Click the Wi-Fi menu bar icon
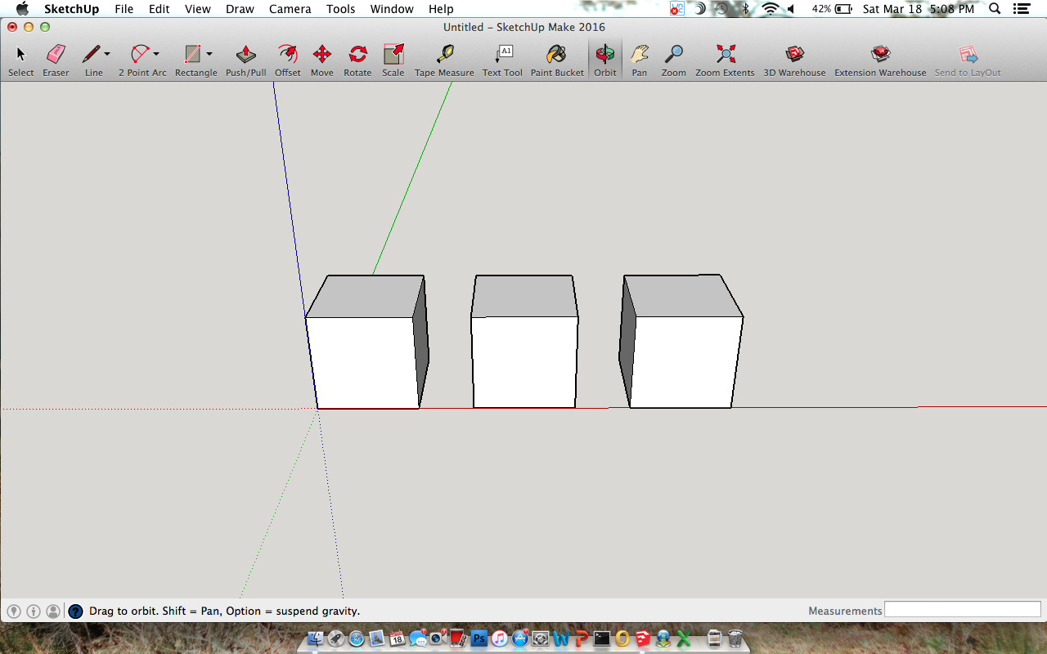The image size is (1047, 654). point(770,9)
